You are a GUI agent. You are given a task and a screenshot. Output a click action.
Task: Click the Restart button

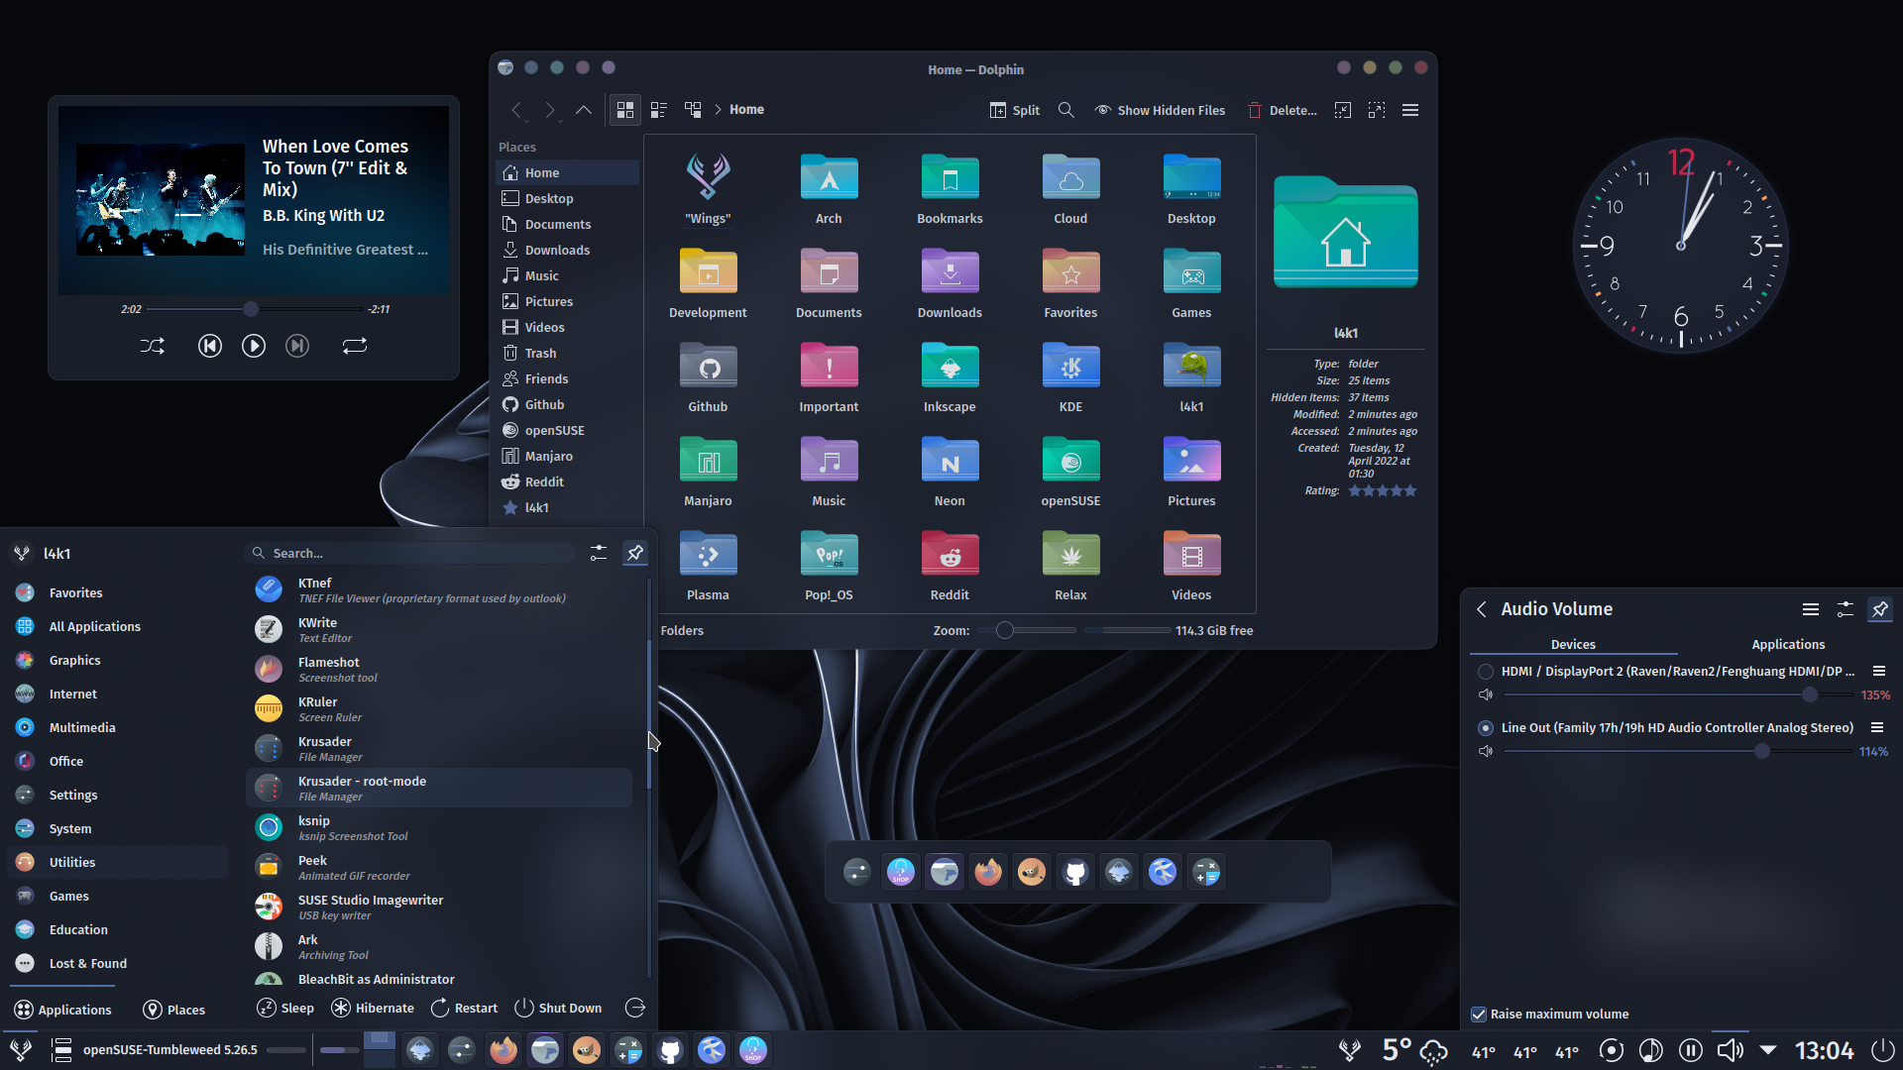[464, 1008]
